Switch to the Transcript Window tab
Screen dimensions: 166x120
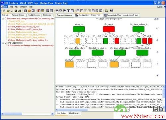tap(64, 15)
